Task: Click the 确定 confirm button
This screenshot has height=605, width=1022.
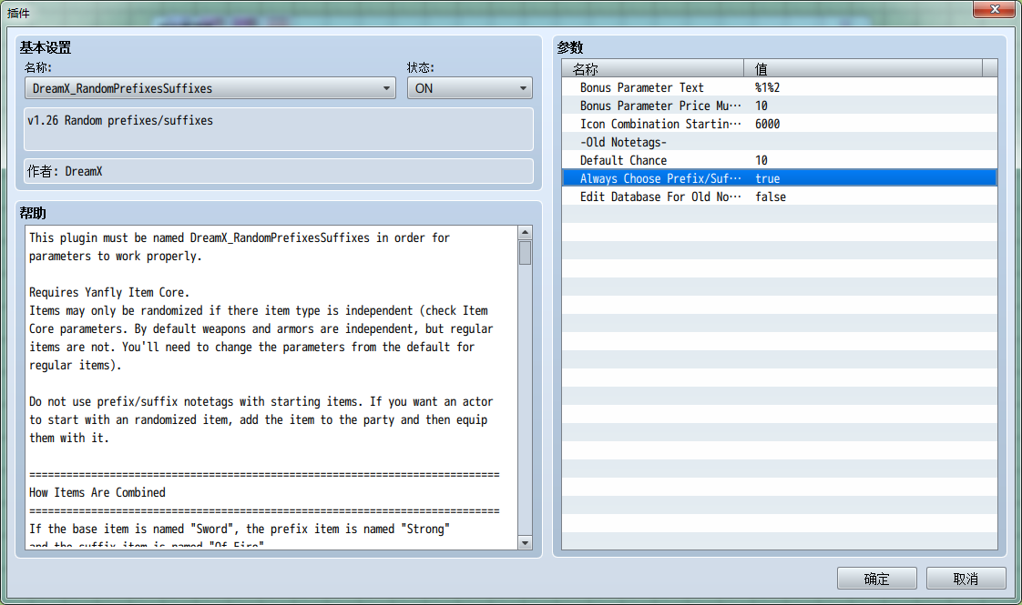Action: pos(876,579)
